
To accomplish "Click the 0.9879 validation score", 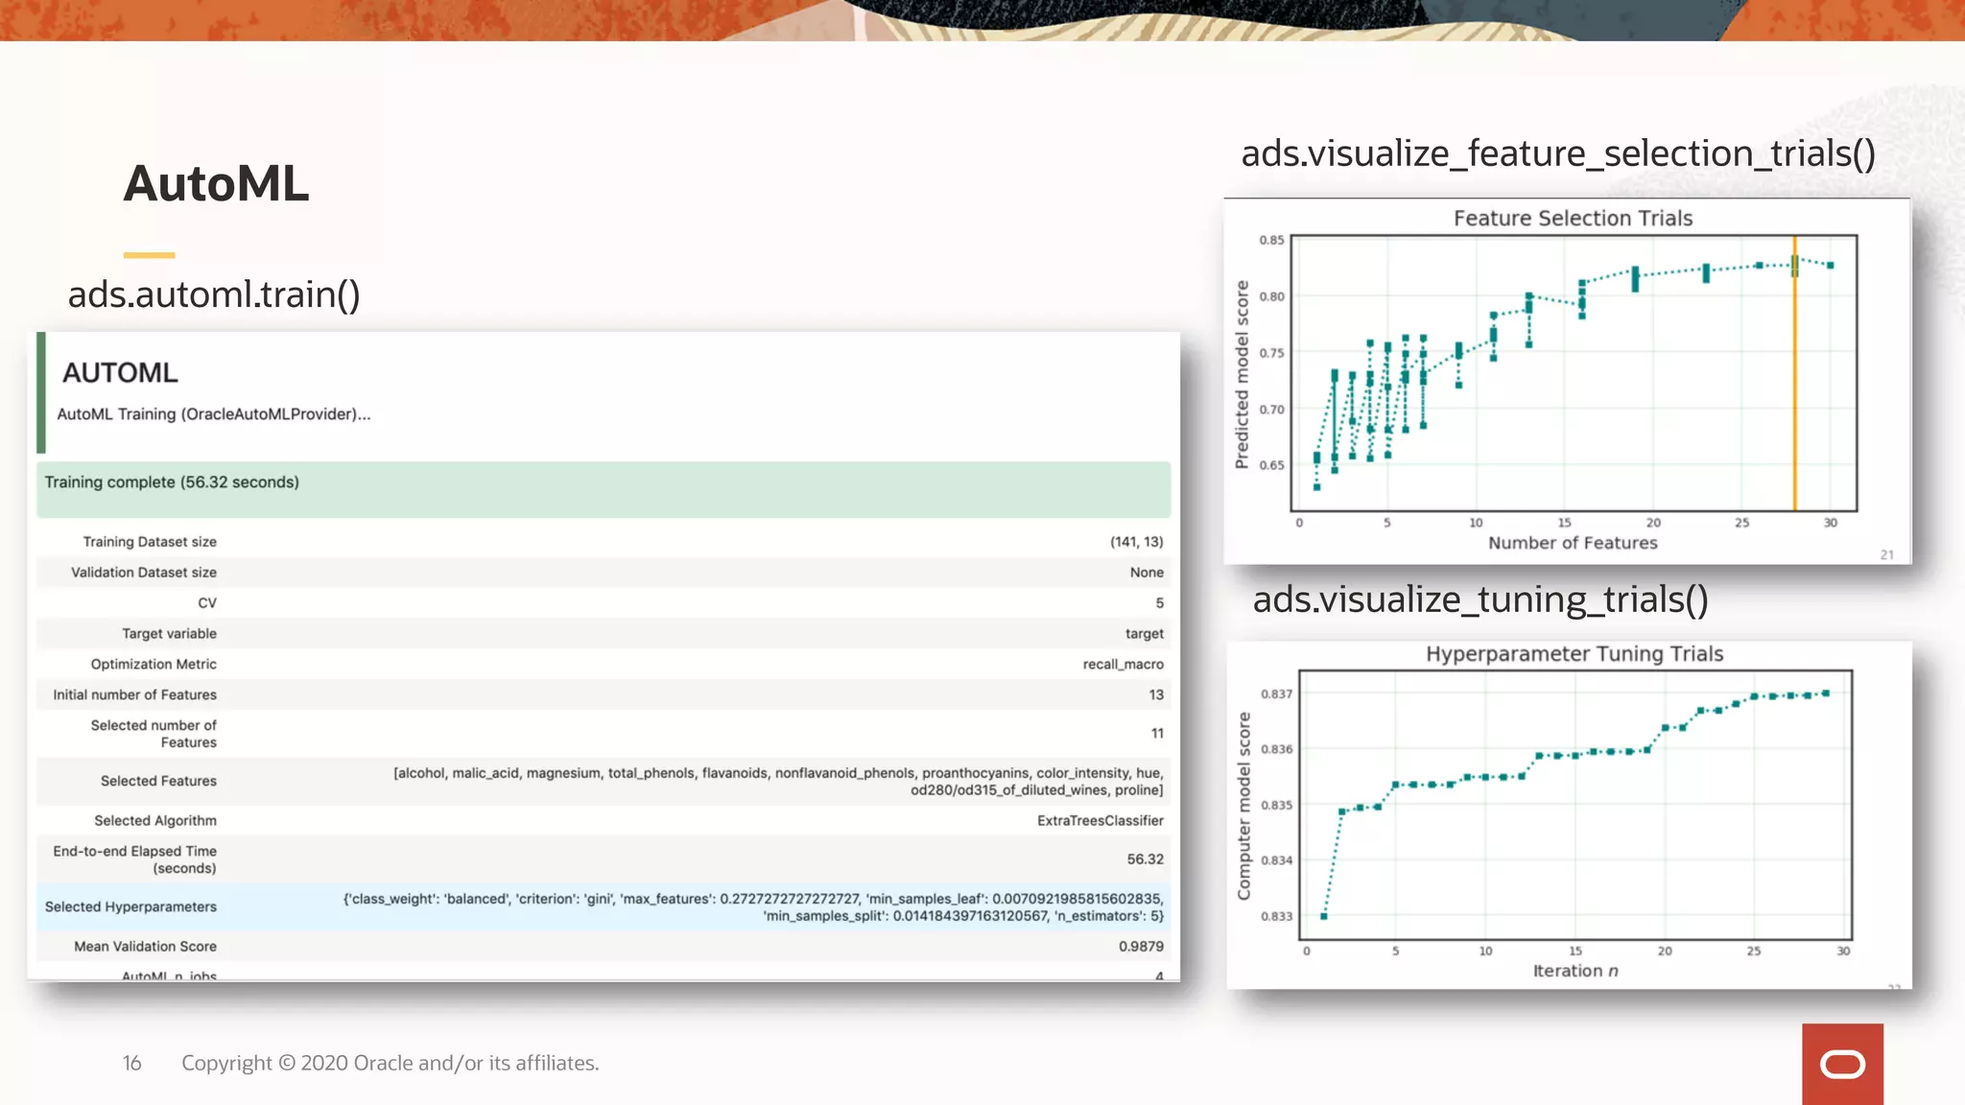I will [1141, 947].
